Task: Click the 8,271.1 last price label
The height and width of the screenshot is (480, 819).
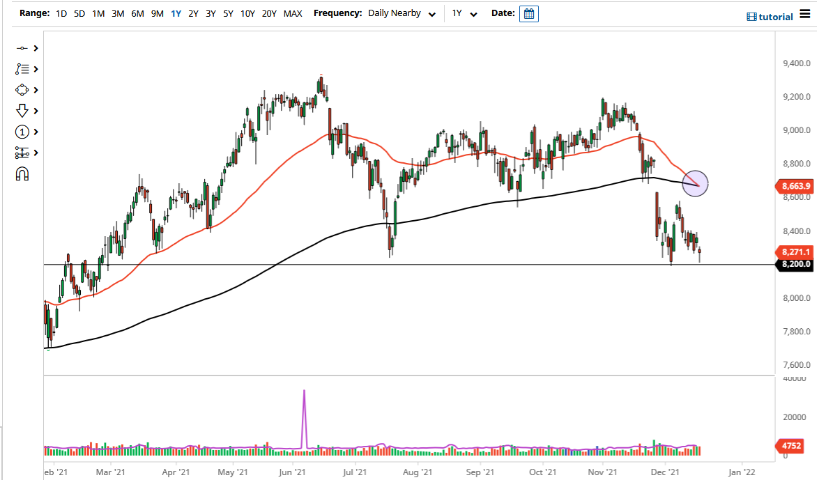Action: pos(794,251)
